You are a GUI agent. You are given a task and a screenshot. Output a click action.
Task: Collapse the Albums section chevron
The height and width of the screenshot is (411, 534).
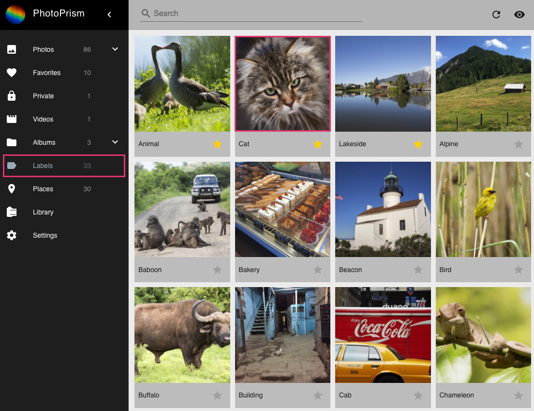coord(115,142)
